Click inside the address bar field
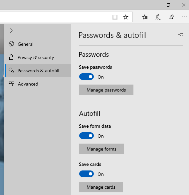This screenshot has height=195, width=189. (55, 17)
